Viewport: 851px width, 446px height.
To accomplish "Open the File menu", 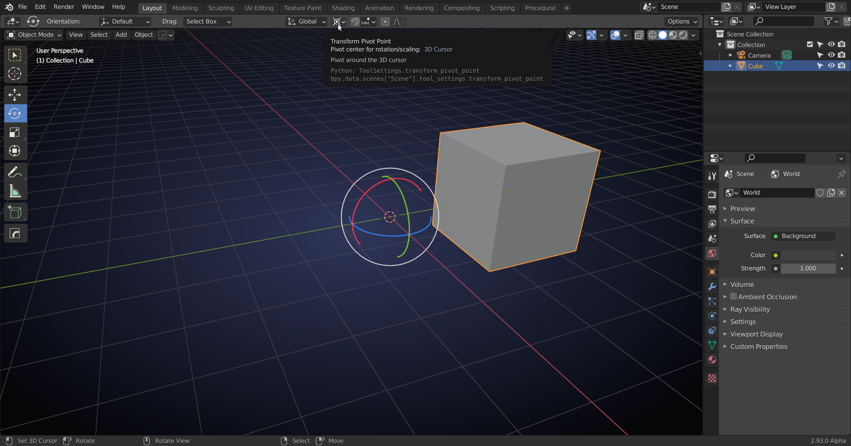I will (x=23, y=7).
